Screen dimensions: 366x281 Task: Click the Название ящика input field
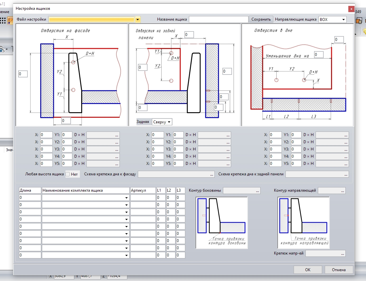pos(218,19)
